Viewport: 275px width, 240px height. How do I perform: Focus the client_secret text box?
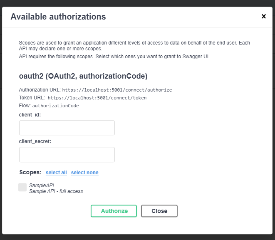(67, 154)
